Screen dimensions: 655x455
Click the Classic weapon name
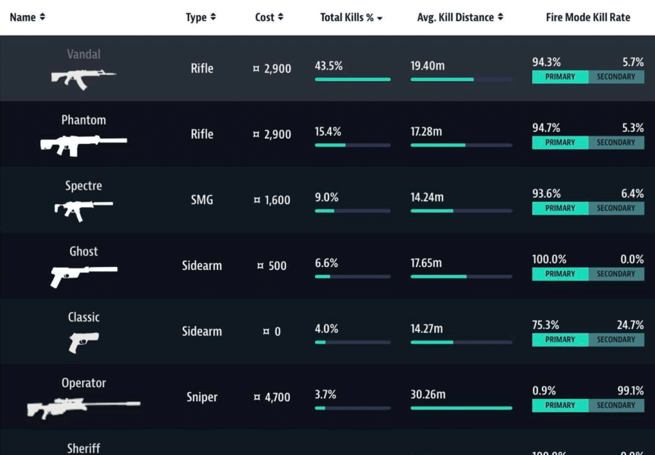click(83, 317)
